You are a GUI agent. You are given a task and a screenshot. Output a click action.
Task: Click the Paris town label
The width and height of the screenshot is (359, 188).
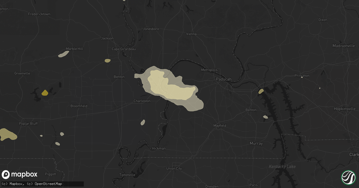click(x=254, y=185)
